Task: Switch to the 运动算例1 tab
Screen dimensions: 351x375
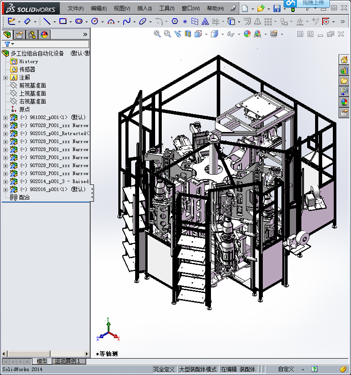Action: pyautogui.click(x=69, y=361)
